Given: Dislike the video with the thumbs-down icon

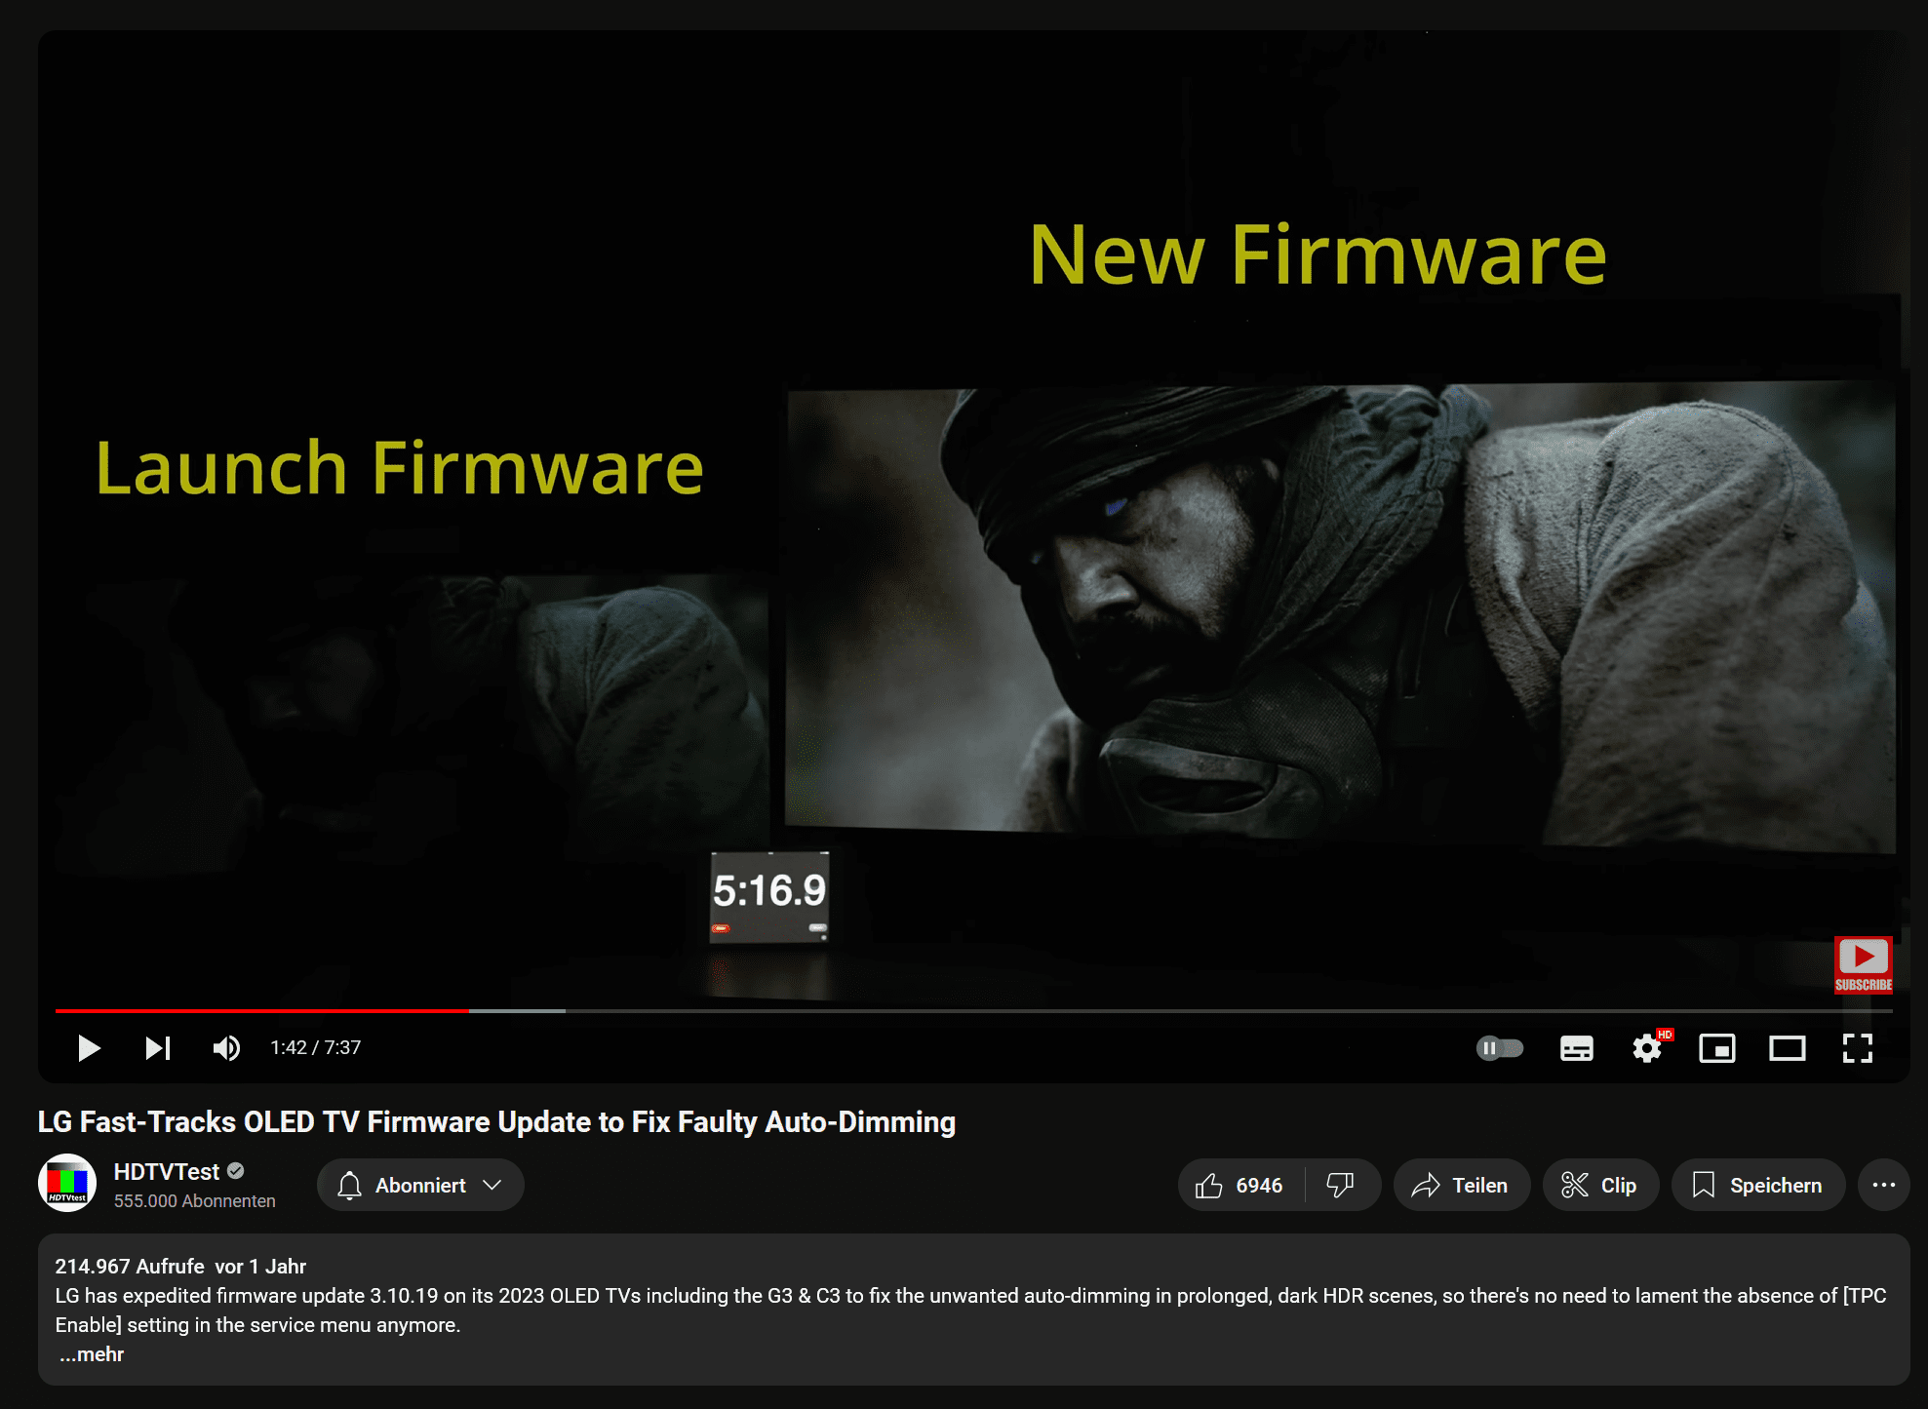Looking at the screenshot, I should 1341,1185.
